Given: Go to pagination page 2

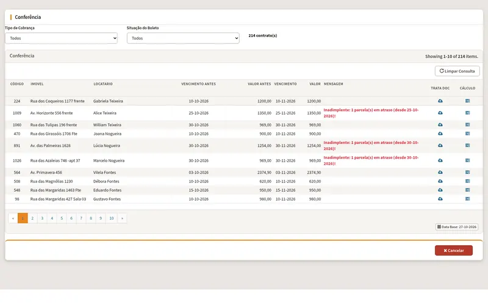Looking at the screenshot, I should pyautogui.click(x=32, y=218).
